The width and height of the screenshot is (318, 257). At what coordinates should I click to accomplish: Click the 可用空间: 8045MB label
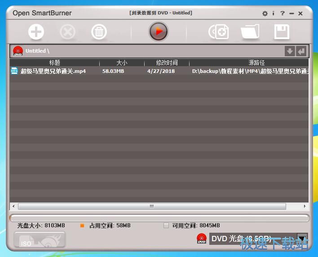click(x=196, y=225)
